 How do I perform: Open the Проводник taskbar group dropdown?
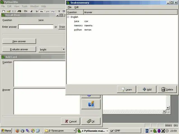tap(74, 131)
